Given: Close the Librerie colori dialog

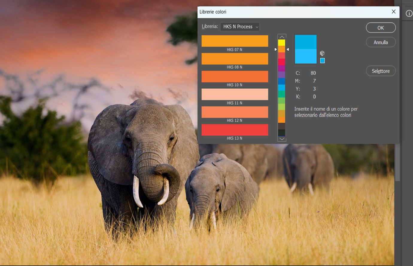Looking at the screenshot, I should (x=394, y=12).
